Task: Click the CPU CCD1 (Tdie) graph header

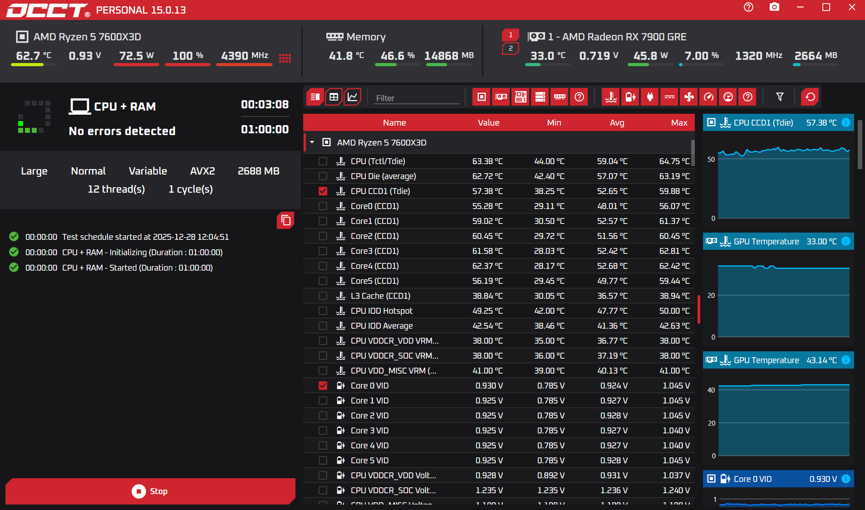Action: [778, 122]
